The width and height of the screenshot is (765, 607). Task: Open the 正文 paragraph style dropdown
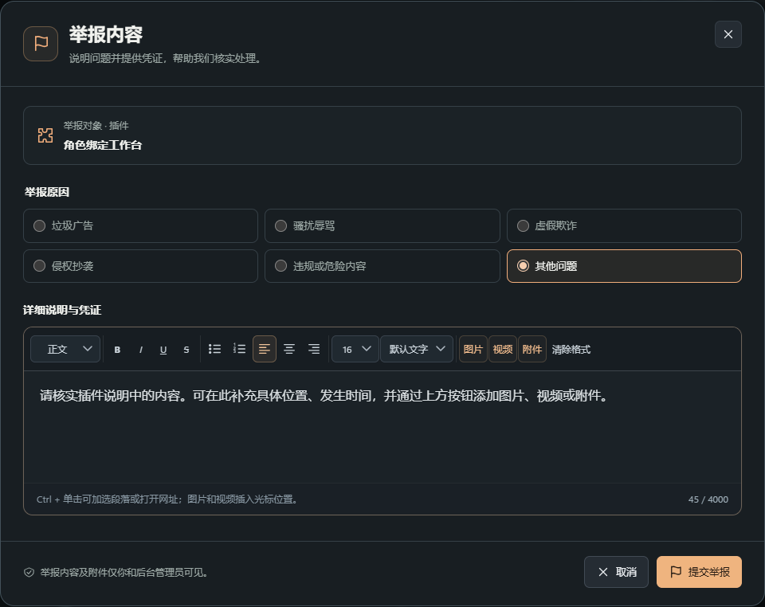pos(65,349)
